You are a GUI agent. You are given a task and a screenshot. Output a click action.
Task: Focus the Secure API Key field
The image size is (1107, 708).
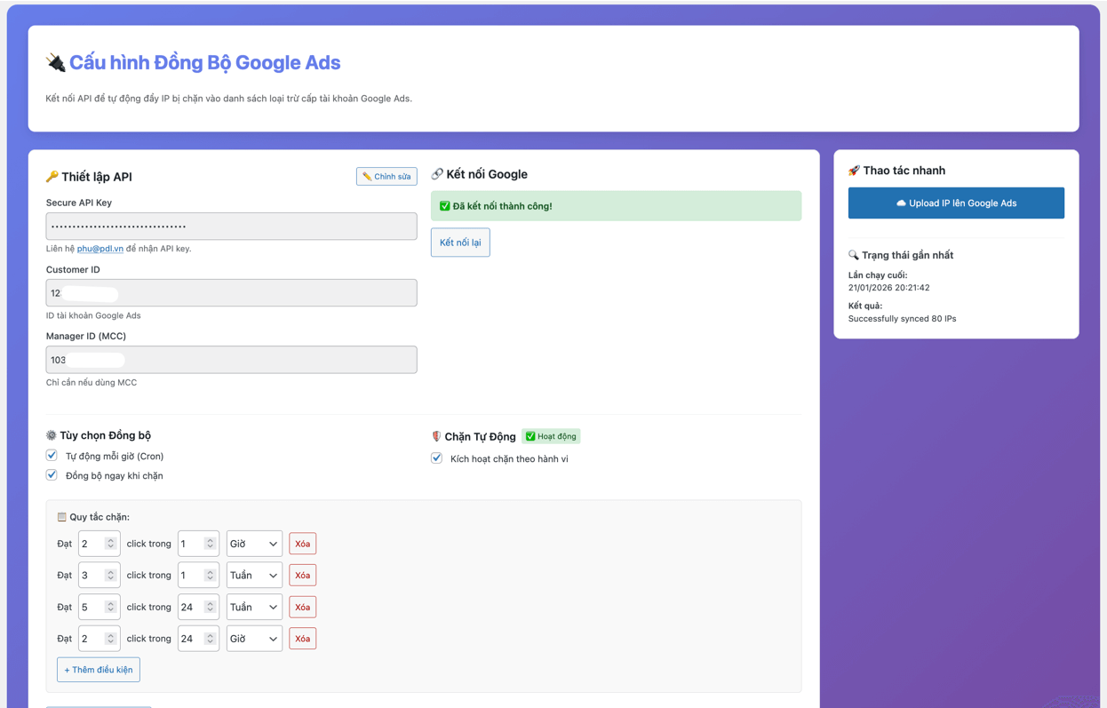231,227
